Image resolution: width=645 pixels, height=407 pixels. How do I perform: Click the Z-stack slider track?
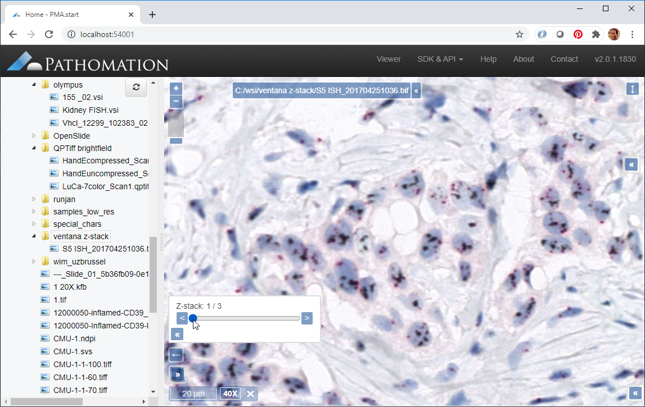coord(247,318)
